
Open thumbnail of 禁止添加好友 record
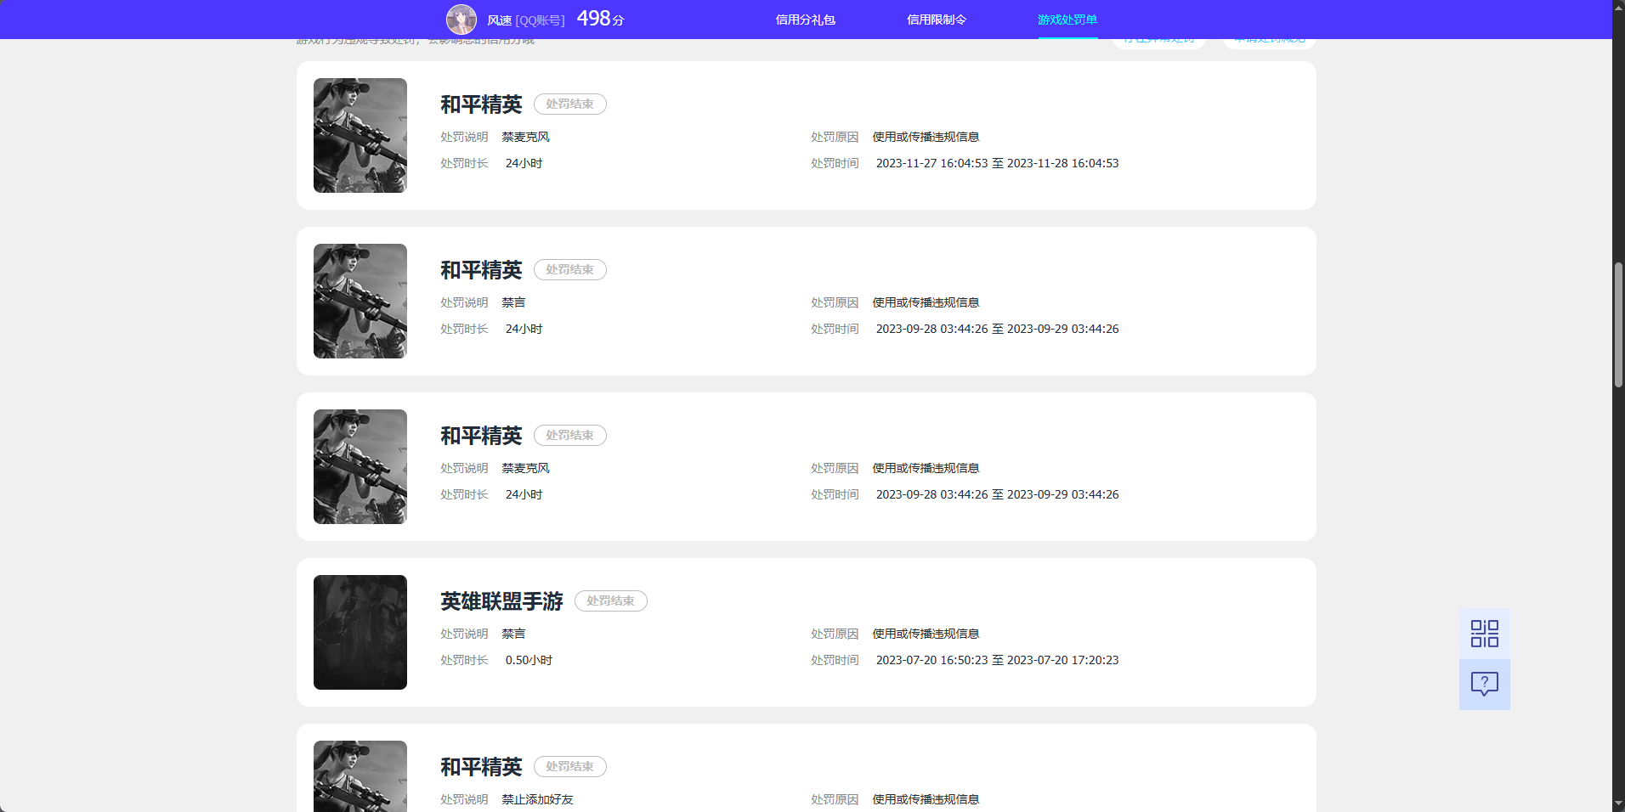coord(360,776)
